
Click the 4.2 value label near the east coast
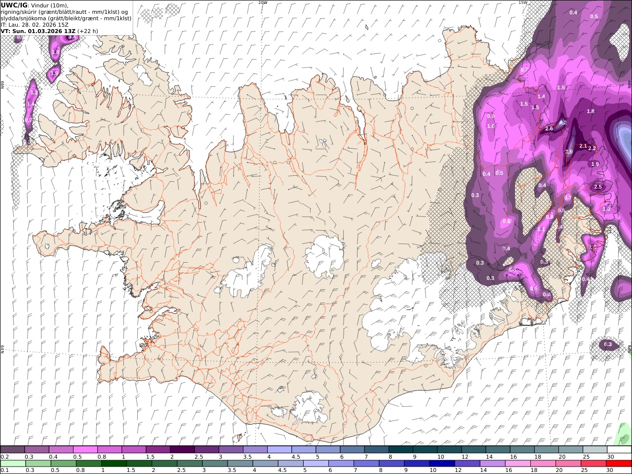[562, 123]
